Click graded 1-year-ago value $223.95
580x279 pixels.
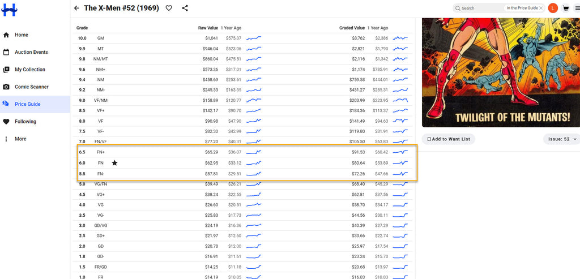click(380, 100)
